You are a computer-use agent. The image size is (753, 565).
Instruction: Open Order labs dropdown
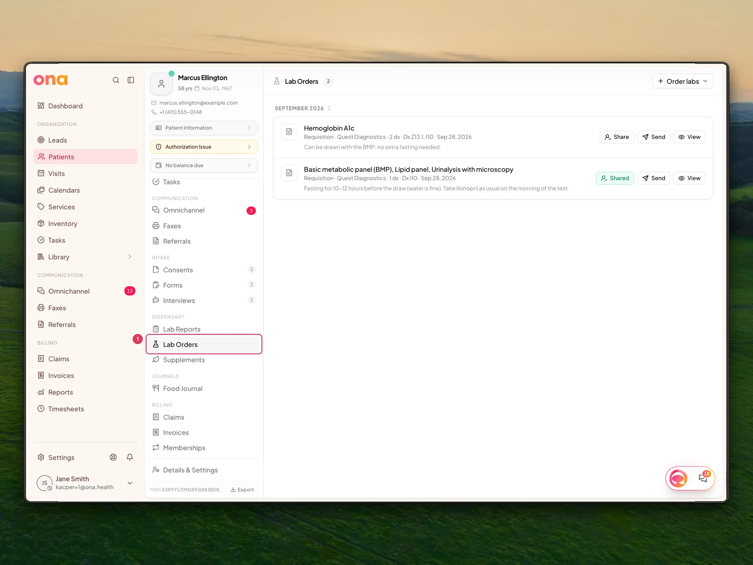click(x=682, y=81)
